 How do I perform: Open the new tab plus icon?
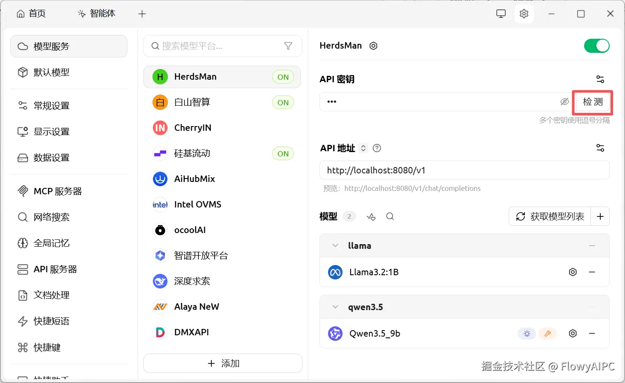click(142, 14)
